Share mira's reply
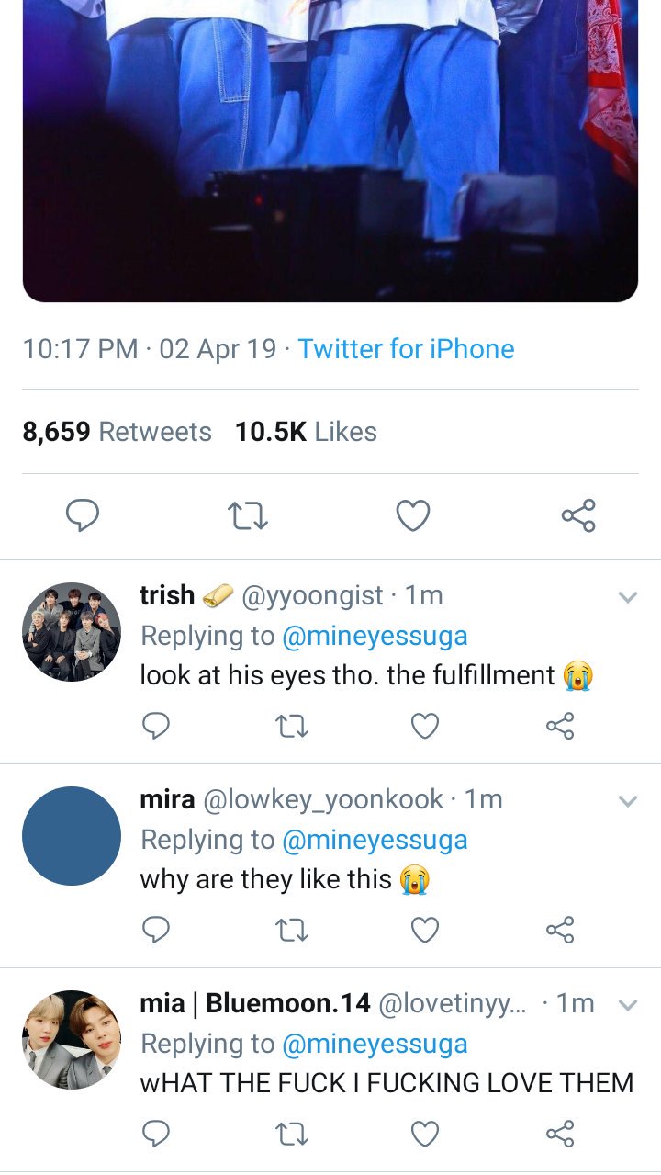 [560, 930]
